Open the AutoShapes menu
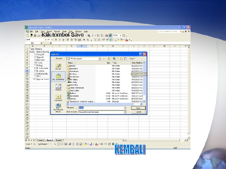The width and height of the screenshot is (226, 169). tap(43, 144)
